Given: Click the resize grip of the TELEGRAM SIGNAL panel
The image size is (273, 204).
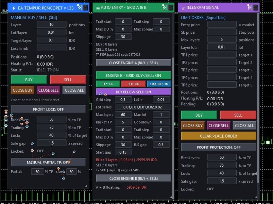Looking at the screenshot, I should [x=256, y=197].
